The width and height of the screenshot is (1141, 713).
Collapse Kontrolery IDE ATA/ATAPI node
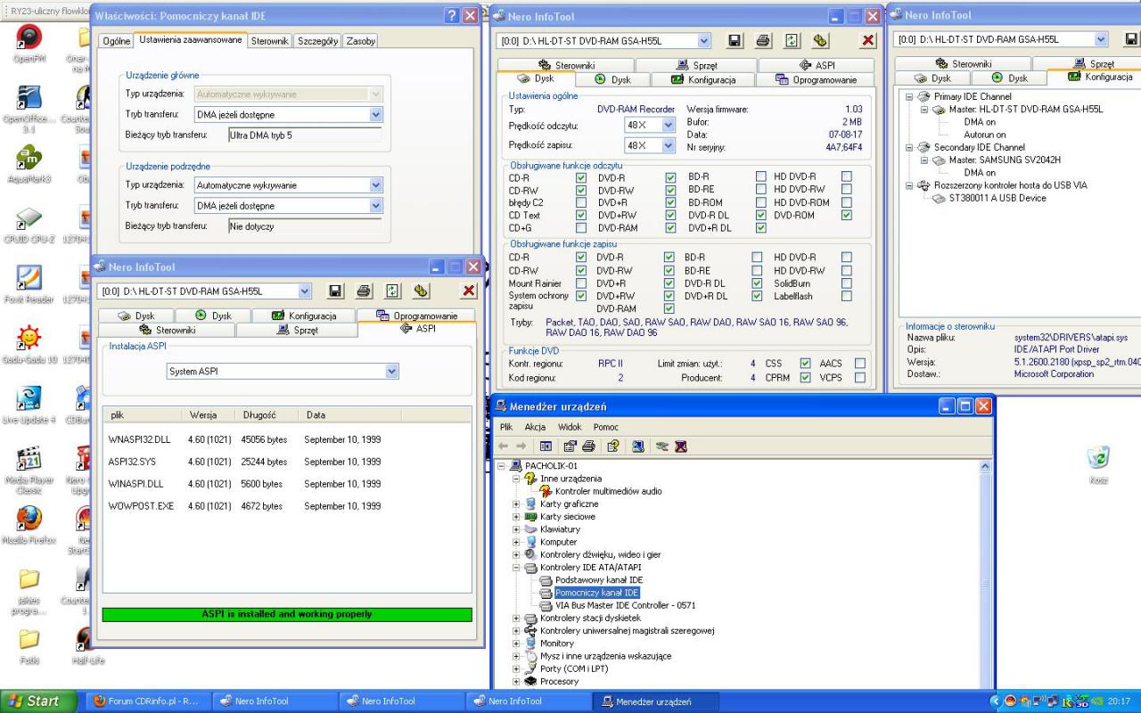[516, 567]
